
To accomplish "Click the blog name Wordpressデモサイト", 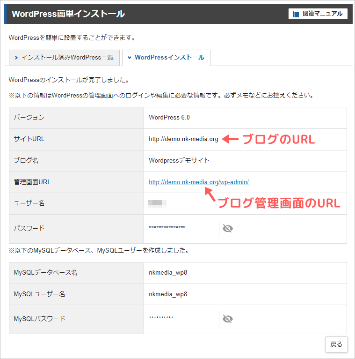I will coord(179,160).
